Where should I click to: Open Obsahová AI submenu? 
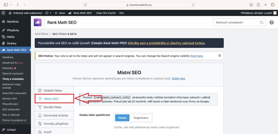pos(13,63)
